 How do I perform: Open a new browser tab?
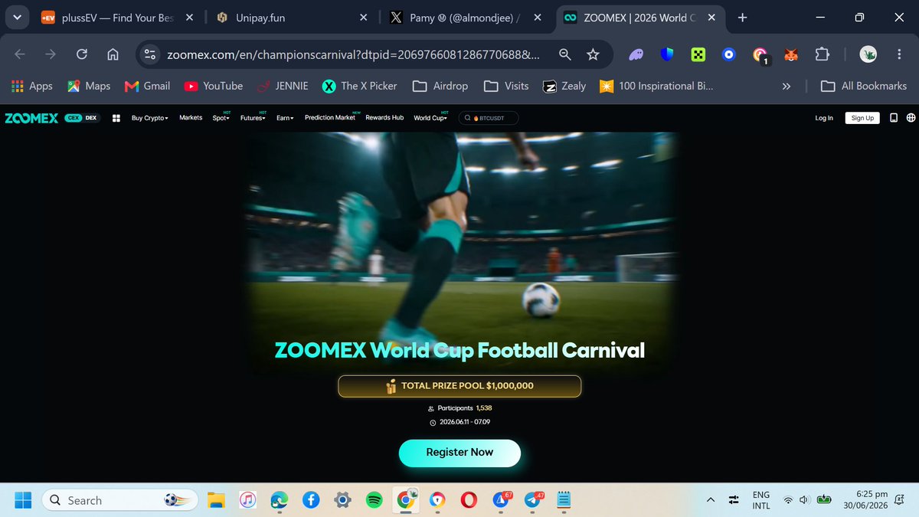(742, 17)
